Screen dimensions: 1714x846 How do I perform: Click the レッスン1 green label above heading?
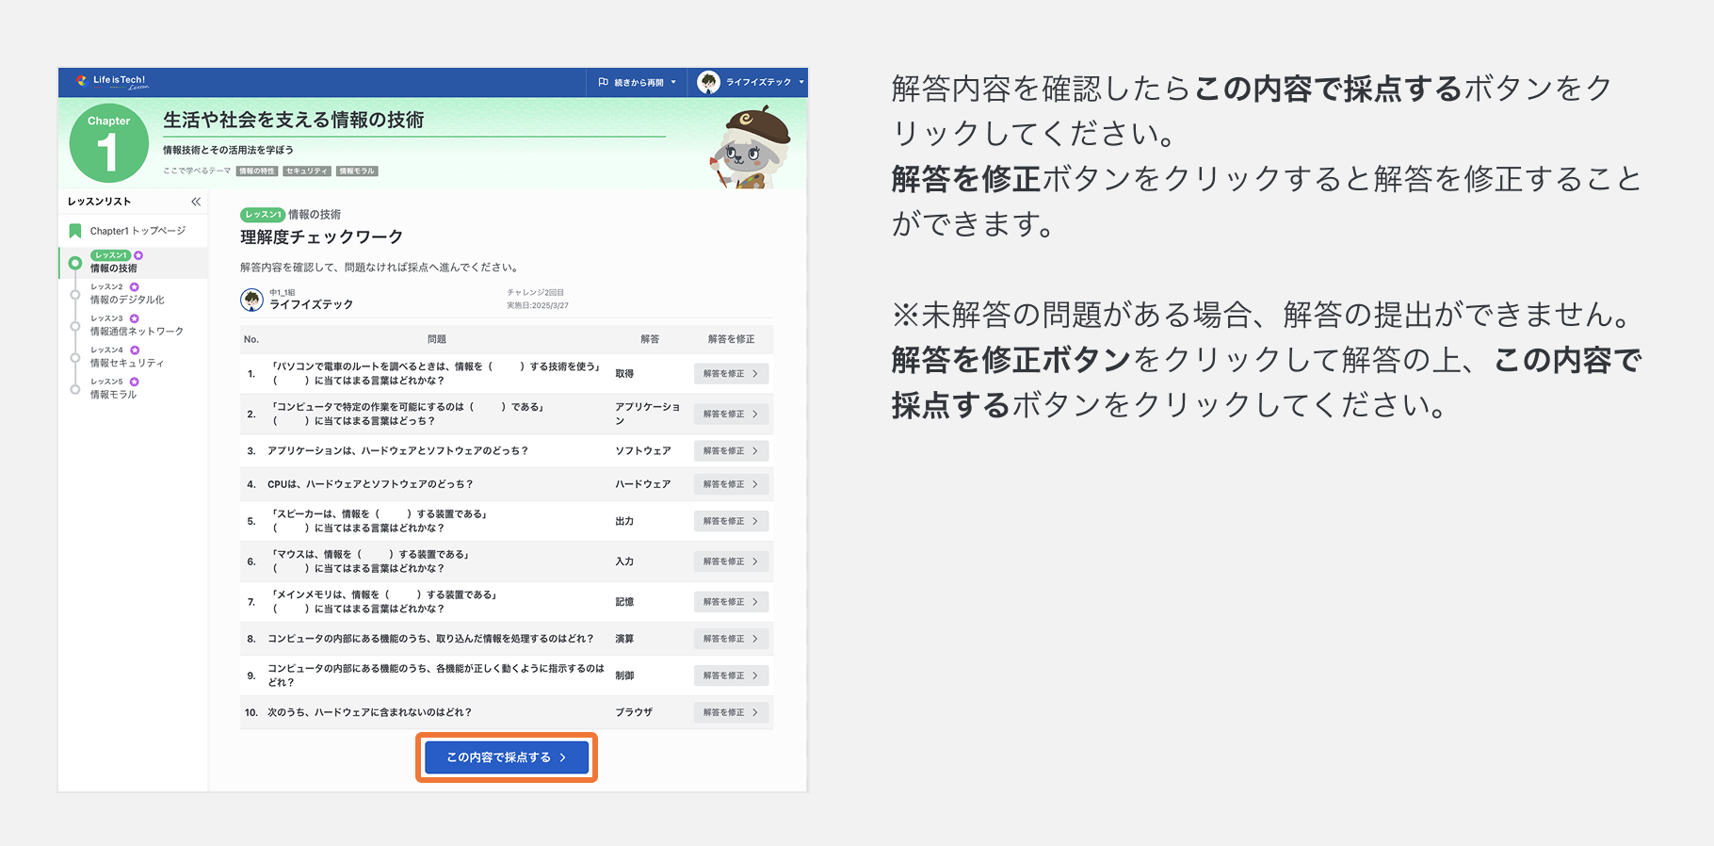pyautogui.click(x=263, y=215)
